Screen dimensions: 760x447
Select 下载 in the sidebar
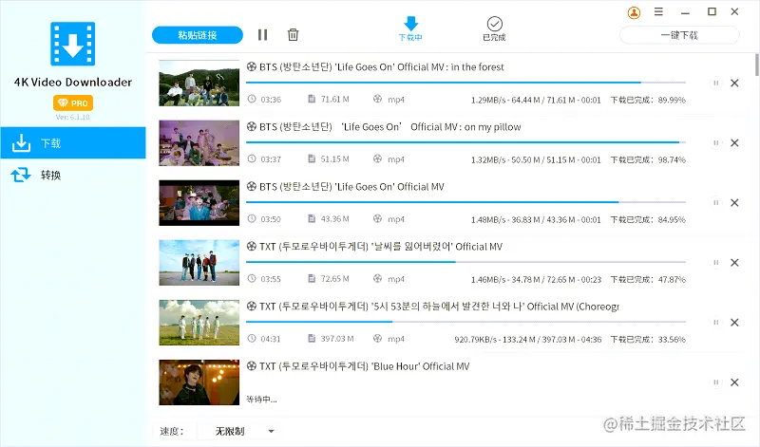click(73, 143)
